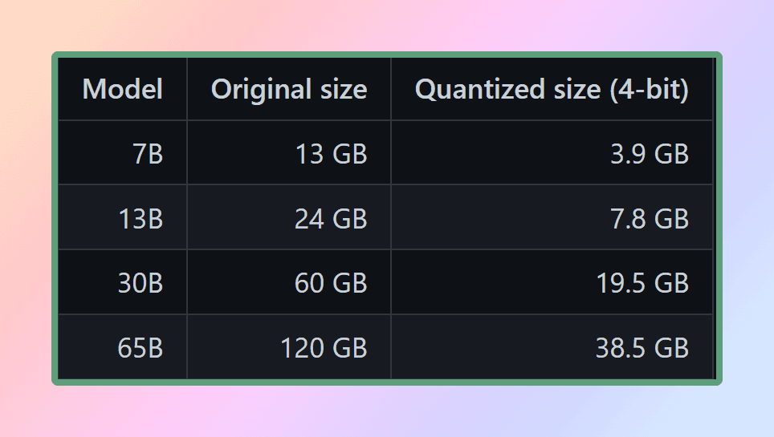Click the word Original in the header
The image size is (774, 437).
pos(261,91)
